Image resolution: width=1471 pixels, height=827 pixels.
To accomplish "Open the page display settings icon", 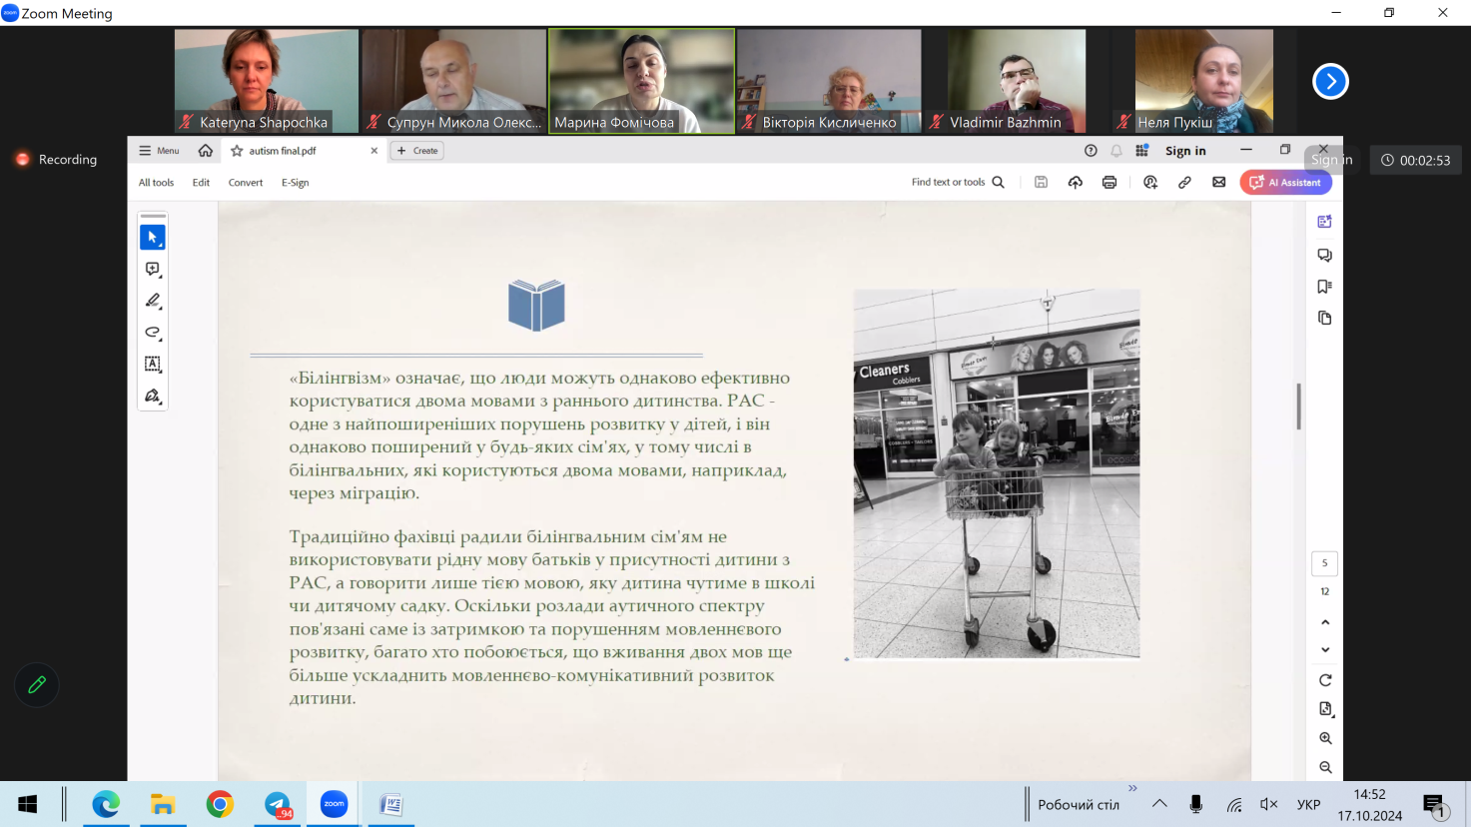I will coord(1325,709).
